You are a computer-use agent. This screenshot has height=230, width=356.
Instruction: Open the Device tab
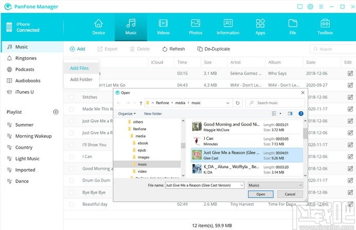[x=99, y=27]
